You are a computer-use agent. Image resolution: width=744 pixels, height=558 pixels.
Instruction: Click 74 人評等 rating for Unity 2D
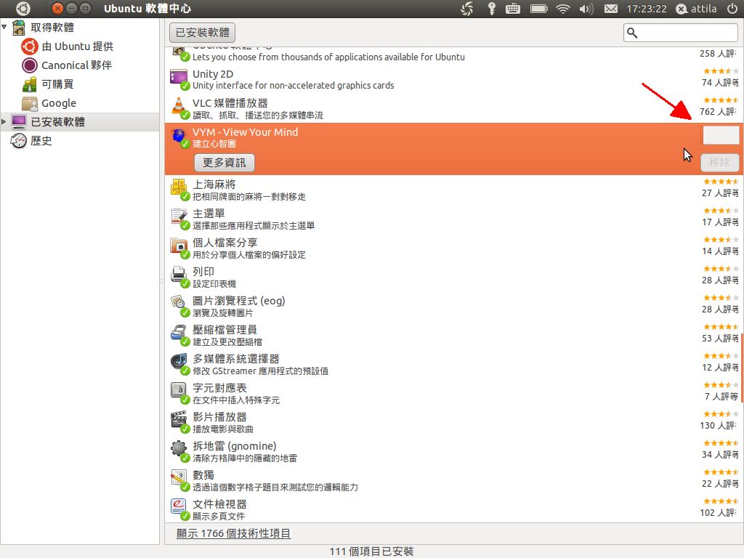click(720, 83)
